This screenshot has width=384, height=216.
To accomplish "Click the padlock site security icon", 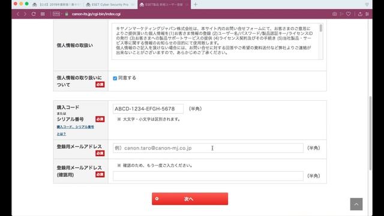I will [x=67, y=14].
